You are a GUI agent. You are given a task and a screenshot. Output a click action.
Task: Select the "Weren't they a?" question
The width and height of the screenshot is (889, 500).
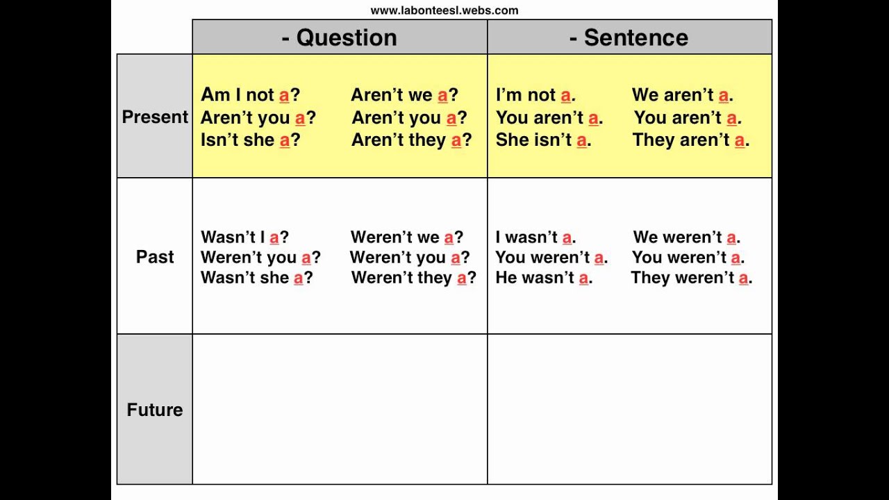pos(413,278)
